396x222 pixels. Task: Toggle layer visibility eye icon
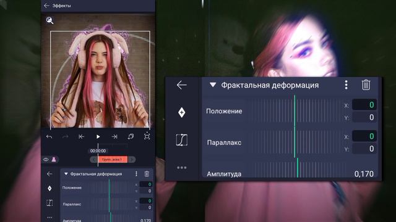(x=46, y=160)
